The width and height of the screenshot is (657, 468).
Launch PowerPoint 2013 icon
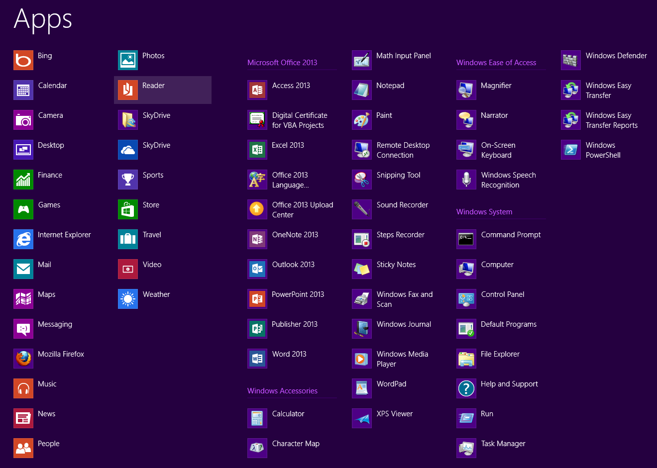coord(257,299)
